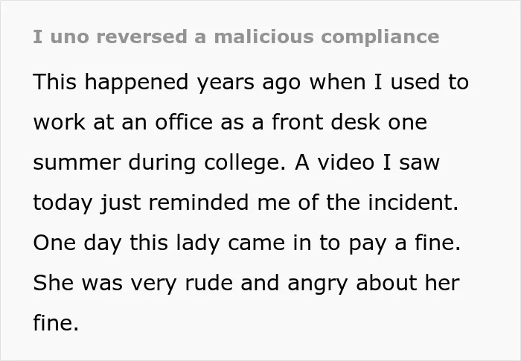Image resolution: width=521 pixels, height=361 pixels.
Task: Click the word 'reversed' in the heading
Action: point(141,36)
